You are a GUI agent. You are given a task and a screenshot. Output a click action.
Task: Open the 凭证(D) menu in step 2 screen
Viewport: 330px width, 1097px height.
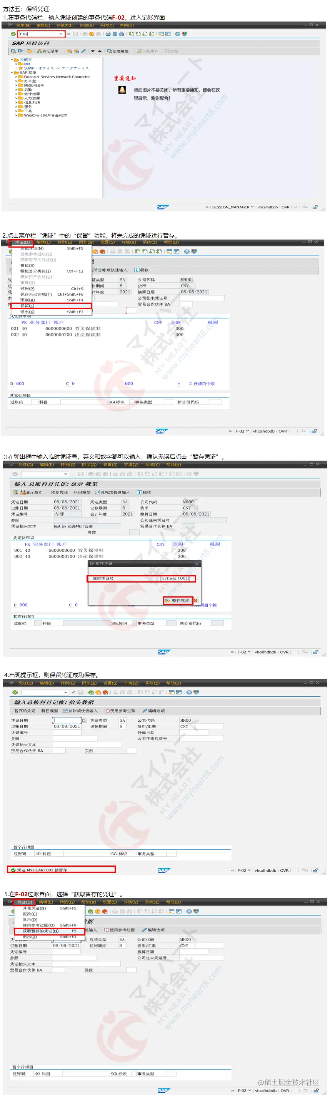[22, 242]
